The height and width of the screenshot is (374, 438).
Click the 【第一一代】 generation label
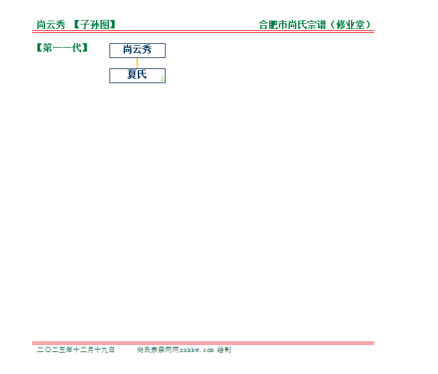click(x=62, y=48)
